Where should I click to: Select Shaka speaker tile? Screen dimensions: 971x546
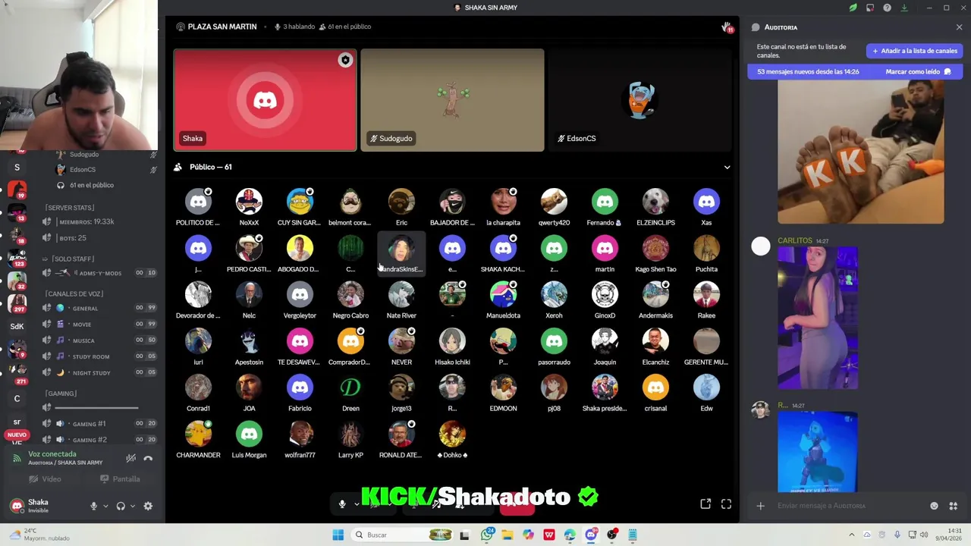[265, 100]
